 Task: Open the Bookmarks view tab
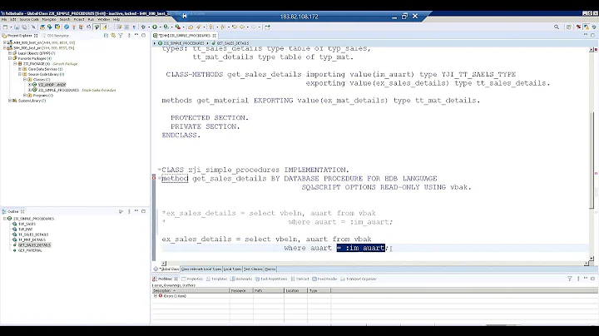click(241, 279)
